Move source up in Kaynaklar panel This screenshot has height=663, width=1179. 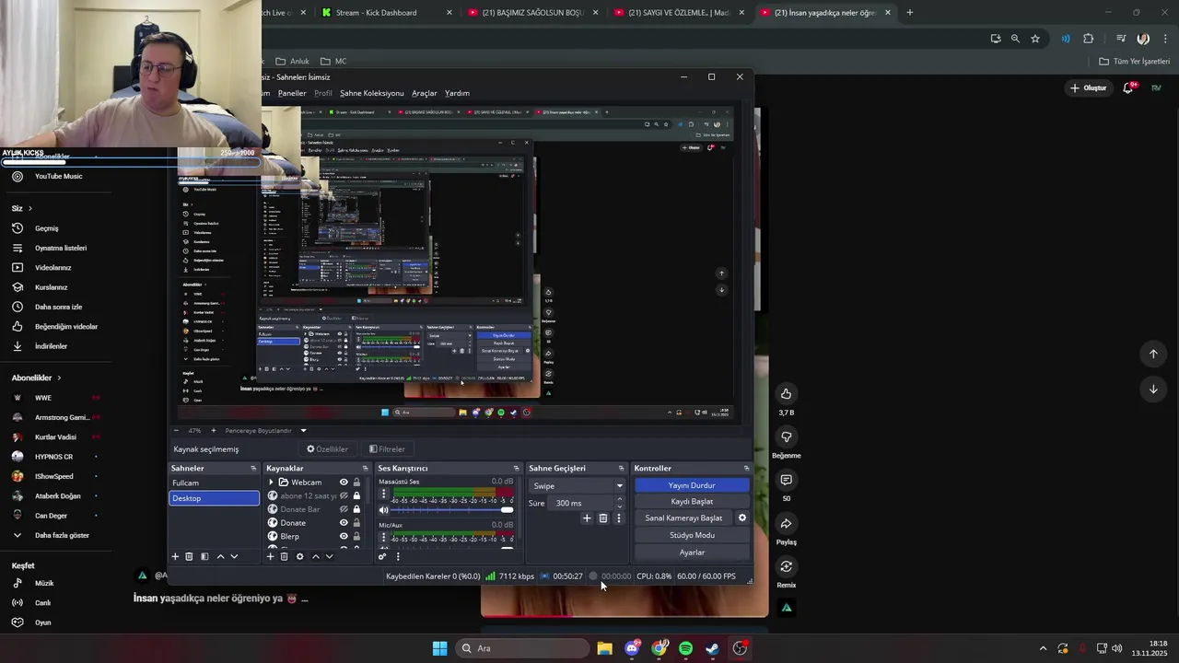(x=316, y=556)
